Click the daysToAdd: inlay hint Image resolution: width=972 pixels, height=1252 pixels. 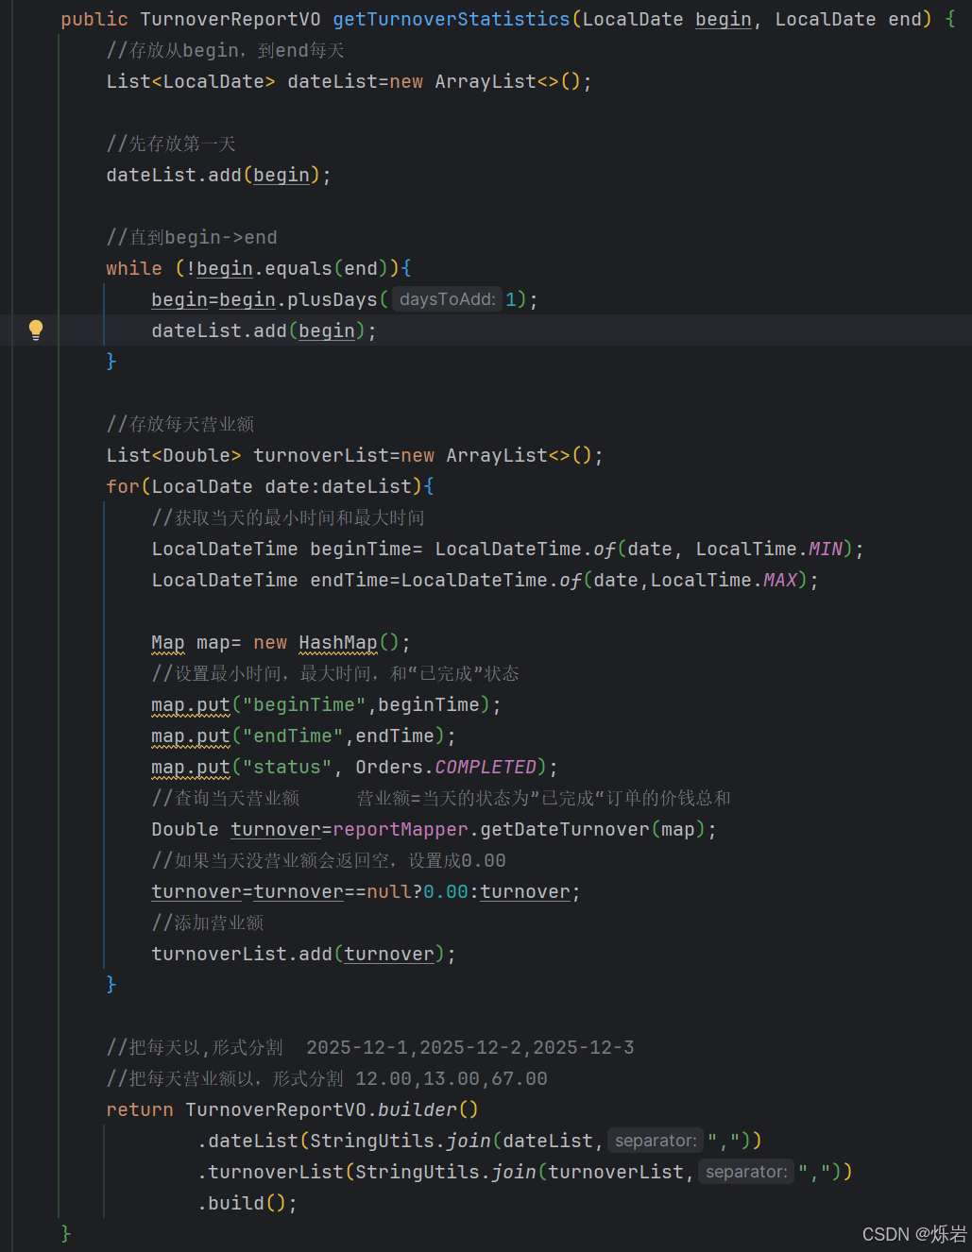pyautogui.click(x=447, y=299)
